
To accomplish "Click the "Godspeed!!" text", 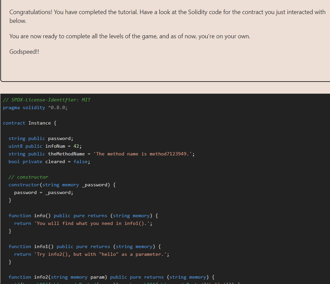I will (x=24, y=52).
